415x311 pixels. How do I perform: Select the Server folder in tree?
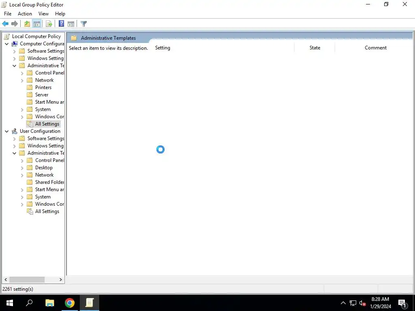point(42,95)
